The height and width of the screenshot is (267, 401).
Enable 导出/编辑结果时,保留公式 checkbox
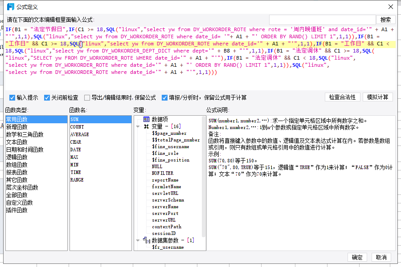pyautogui.click(x=87, y=97)
